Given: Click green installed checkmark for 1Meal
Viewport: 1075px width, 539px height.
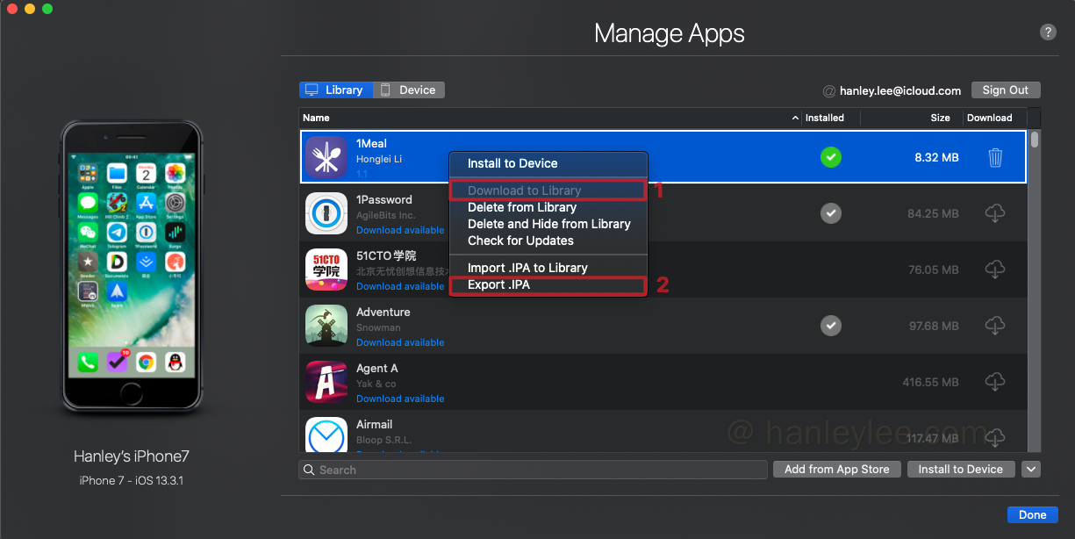Looking at the screenshot, I should point(831,157).
